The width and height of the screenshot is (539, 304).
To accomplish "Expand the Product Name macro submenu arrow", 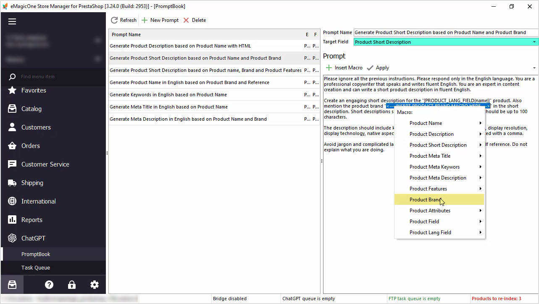I will [x=480, y=123].
